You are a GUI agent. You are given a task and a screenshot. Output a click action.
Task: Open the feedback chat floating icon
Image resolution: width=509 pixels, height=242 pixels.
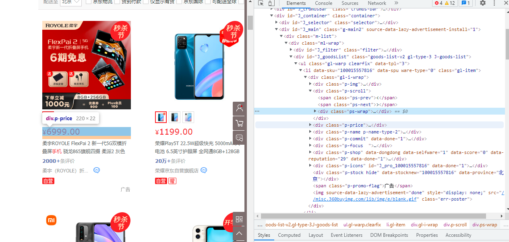240,137
